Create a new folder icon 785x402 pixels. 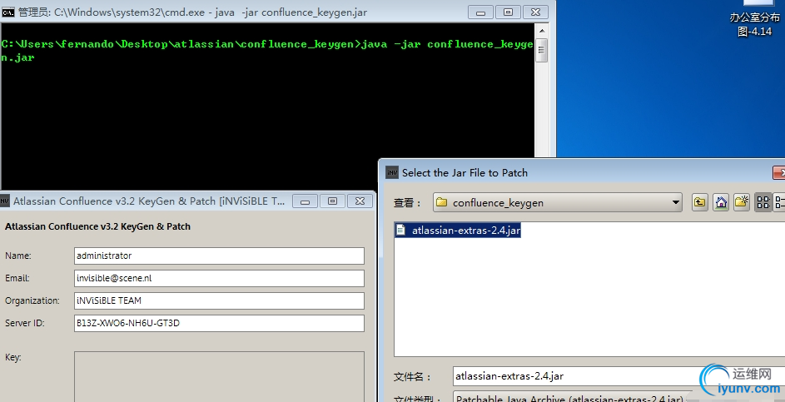pos(742,202)
